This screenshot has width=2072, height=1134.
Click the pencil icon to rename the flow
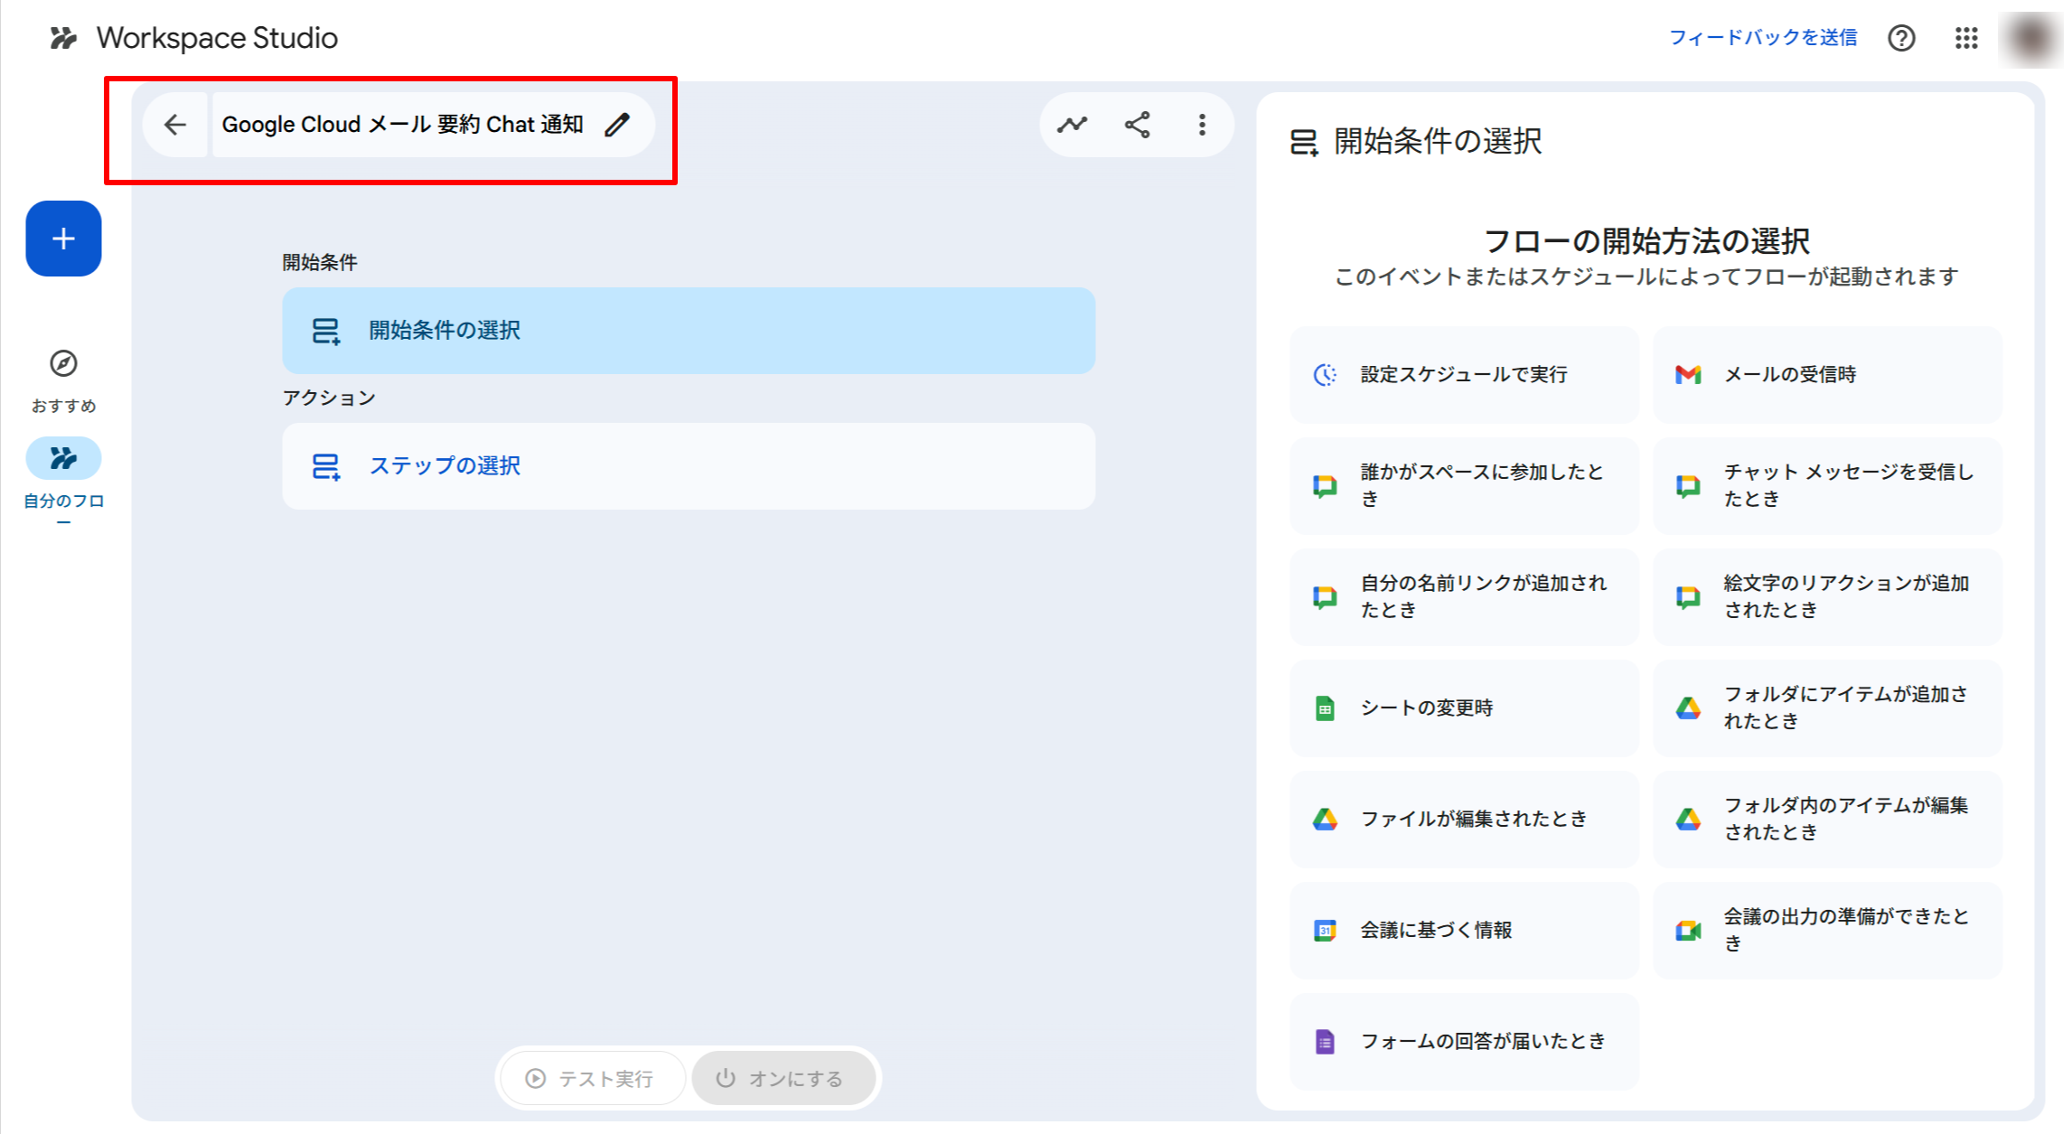(617, 125)
